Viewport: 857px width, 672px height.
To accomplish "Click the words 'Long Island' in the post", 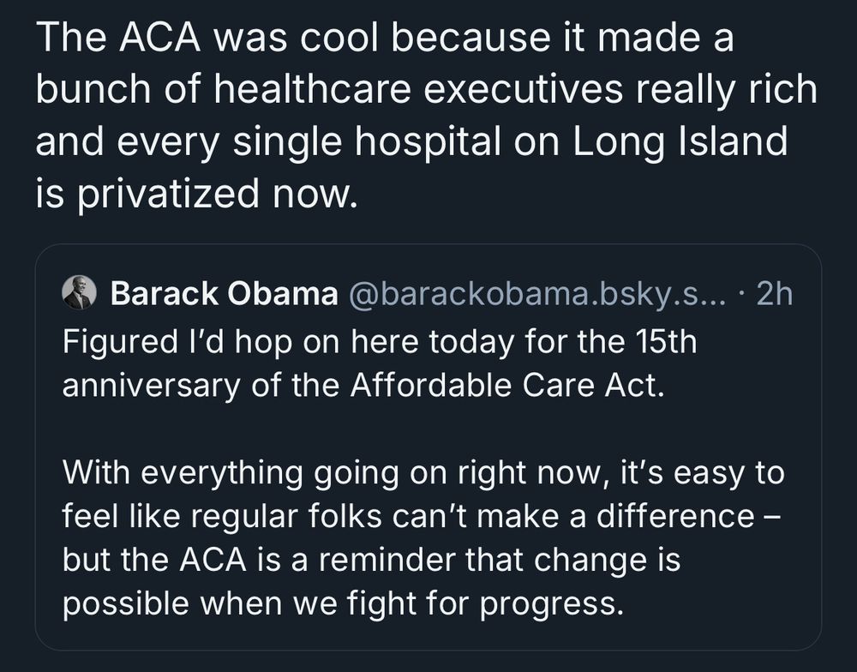I will click(680, 141).
